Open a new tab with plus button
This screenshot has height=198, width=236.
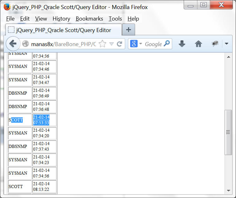[129, 30]
